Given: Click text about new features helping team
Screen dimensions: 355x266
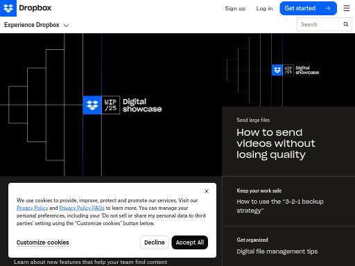Looking at the screenshot, I should click(x=90, y=262).
